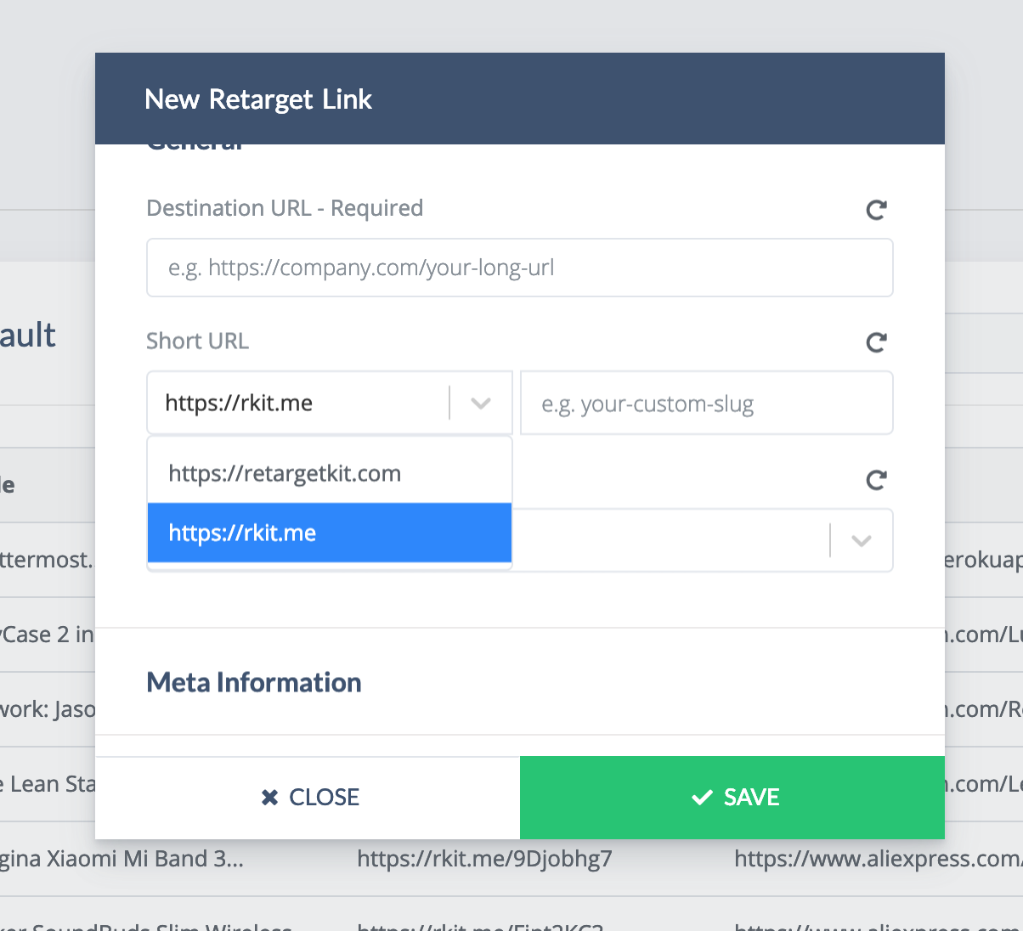Click the Short URL label

coord(197,341)
